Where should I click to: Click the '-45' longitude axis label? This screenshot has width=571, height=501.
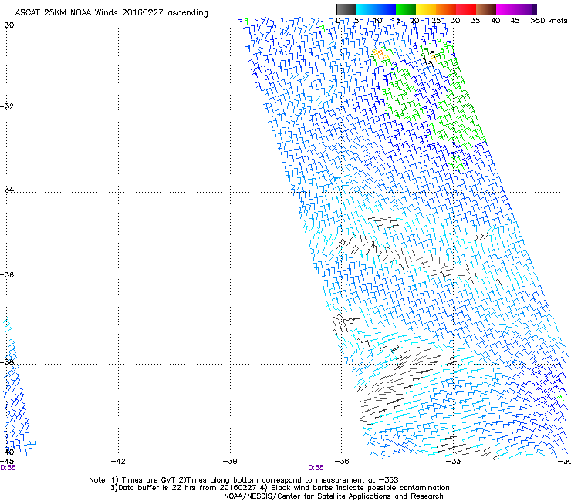[7, 462]
